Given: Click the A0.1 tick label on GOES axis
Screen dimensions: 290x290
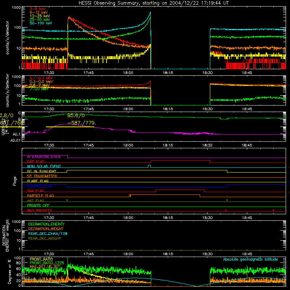Looking at the screenshot, I should 16,134.
